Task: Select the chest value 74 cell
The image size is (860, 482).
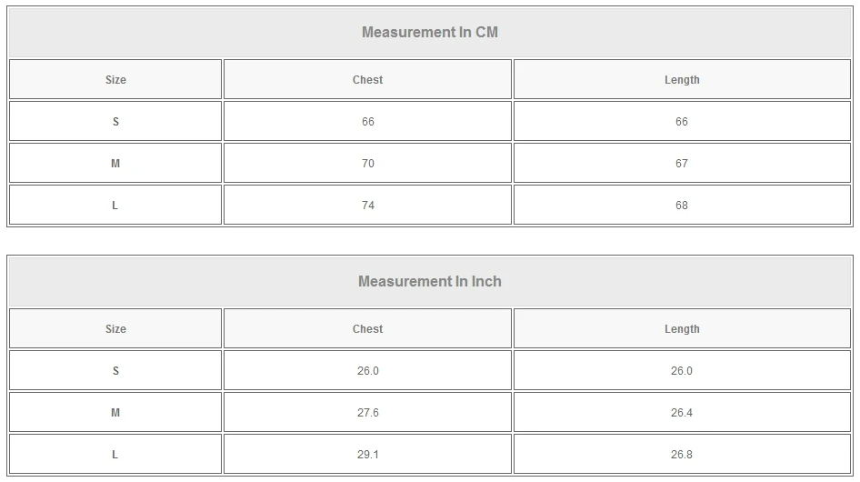Action: click(367, 206)
